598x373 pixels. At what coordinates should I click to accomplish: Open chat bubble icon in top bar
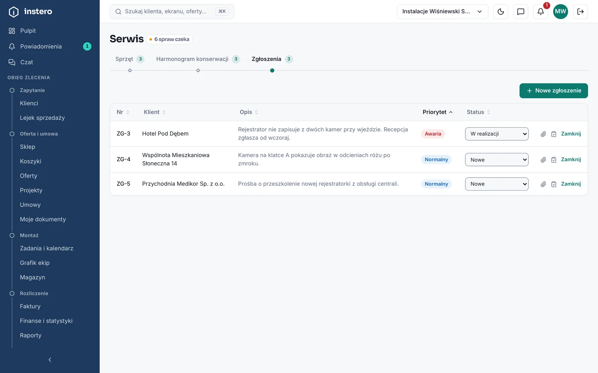pyautogui.click(x=521, y=12)
